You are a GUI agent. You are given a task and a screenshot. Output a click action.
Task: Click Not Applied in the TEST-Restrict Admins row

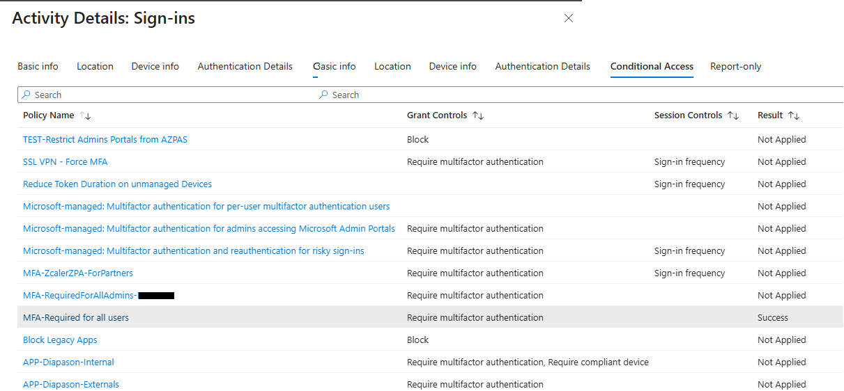[782, 140]
